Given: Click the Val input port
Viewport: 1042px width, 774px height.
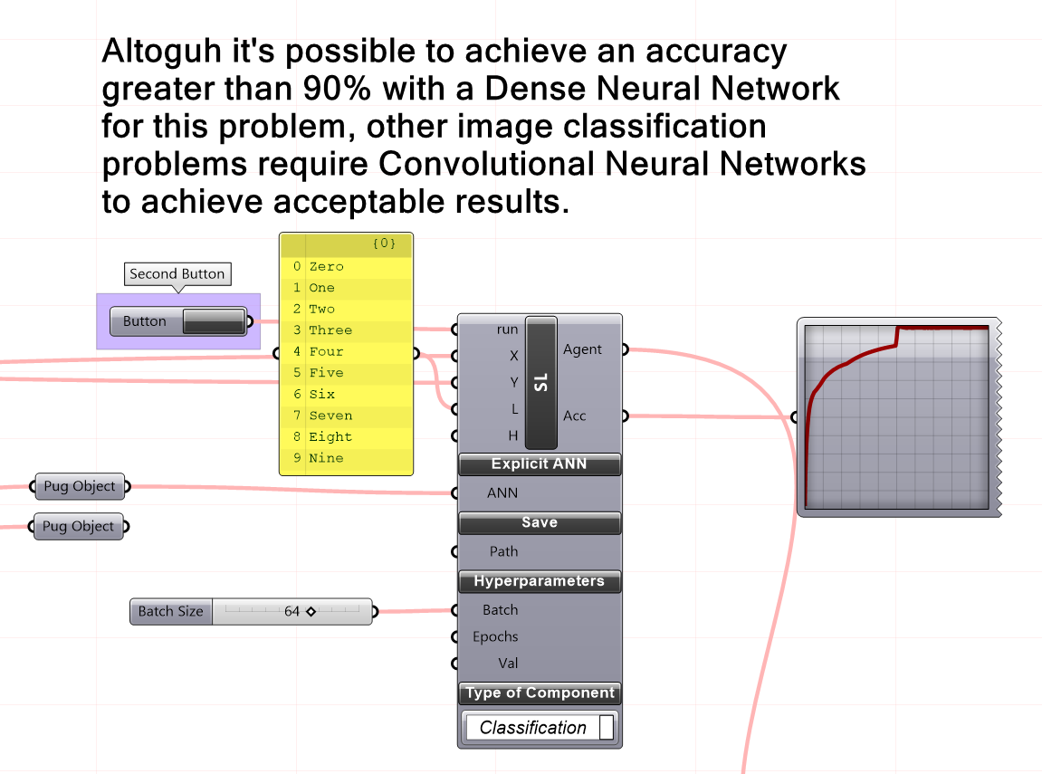Looking at the screenshot, I should pos(455,664).
